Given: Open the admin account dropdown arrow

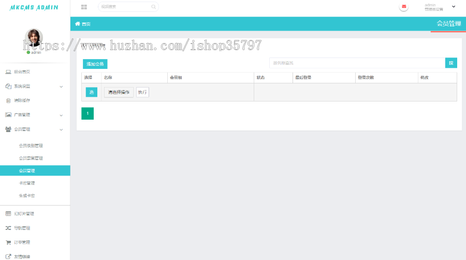Looking at the screenshot, I should 454,7.
